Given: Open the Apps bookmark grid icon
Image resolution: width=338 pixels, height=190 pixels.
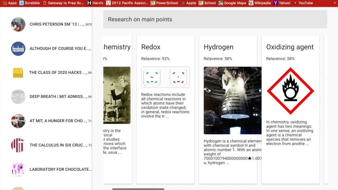Looking at the screenshot, I should [5, 3].
